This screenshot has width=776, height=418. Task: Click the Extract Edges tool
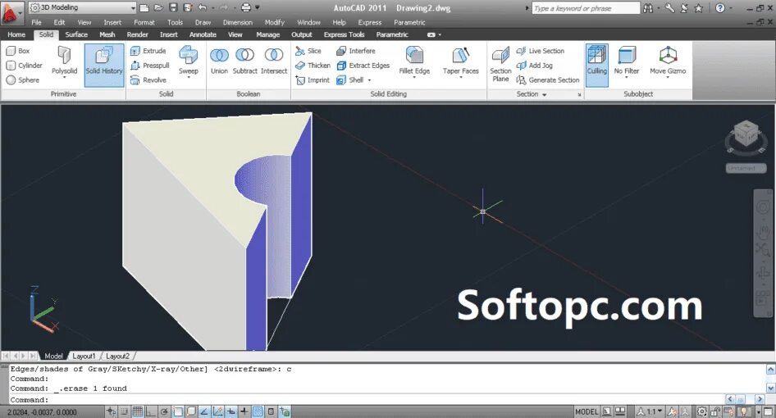[x=363, y=66]
